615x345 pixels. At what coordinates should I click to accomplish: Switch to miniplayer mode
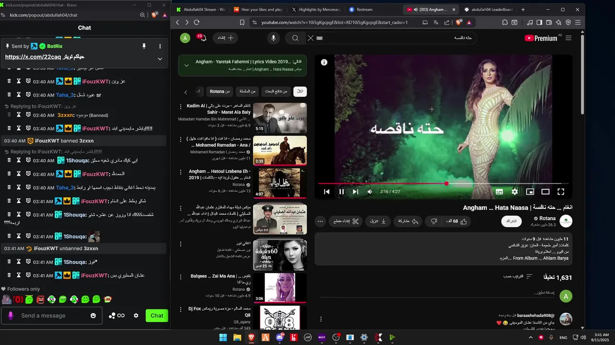(530, 192)
